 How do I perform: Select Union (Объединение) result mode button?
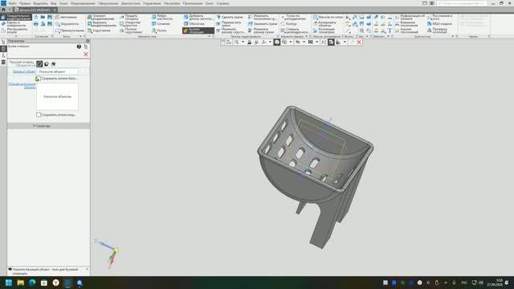click(x=39, y=64)
